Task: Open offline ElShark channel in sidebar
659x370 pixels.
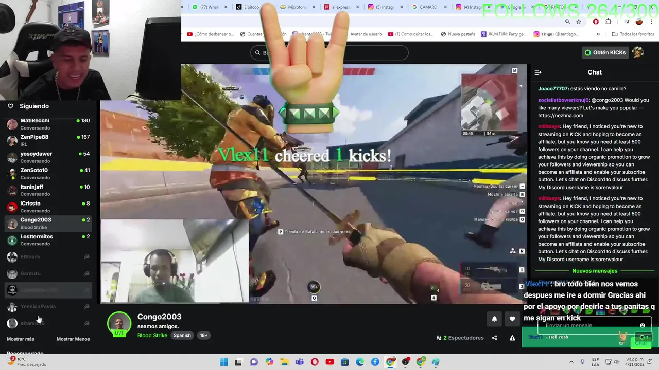Action: coord(48,256)
